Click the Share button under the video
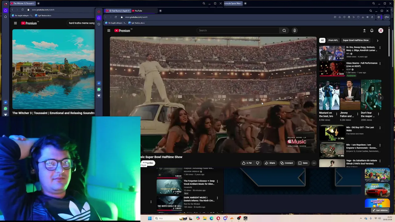395x222 pixels. [x=270, y=163]
